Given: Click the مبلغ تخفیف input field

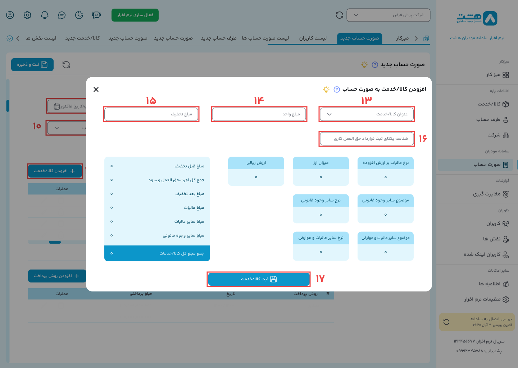Looking at the screenshot, I should (151, 114).
